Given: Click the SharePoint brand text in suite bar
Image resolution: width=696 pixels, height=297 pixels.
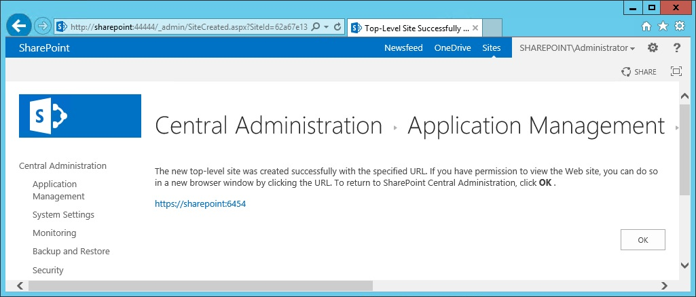Looking at the screenshot, I should pyautogui.click(x=44, y=48).
